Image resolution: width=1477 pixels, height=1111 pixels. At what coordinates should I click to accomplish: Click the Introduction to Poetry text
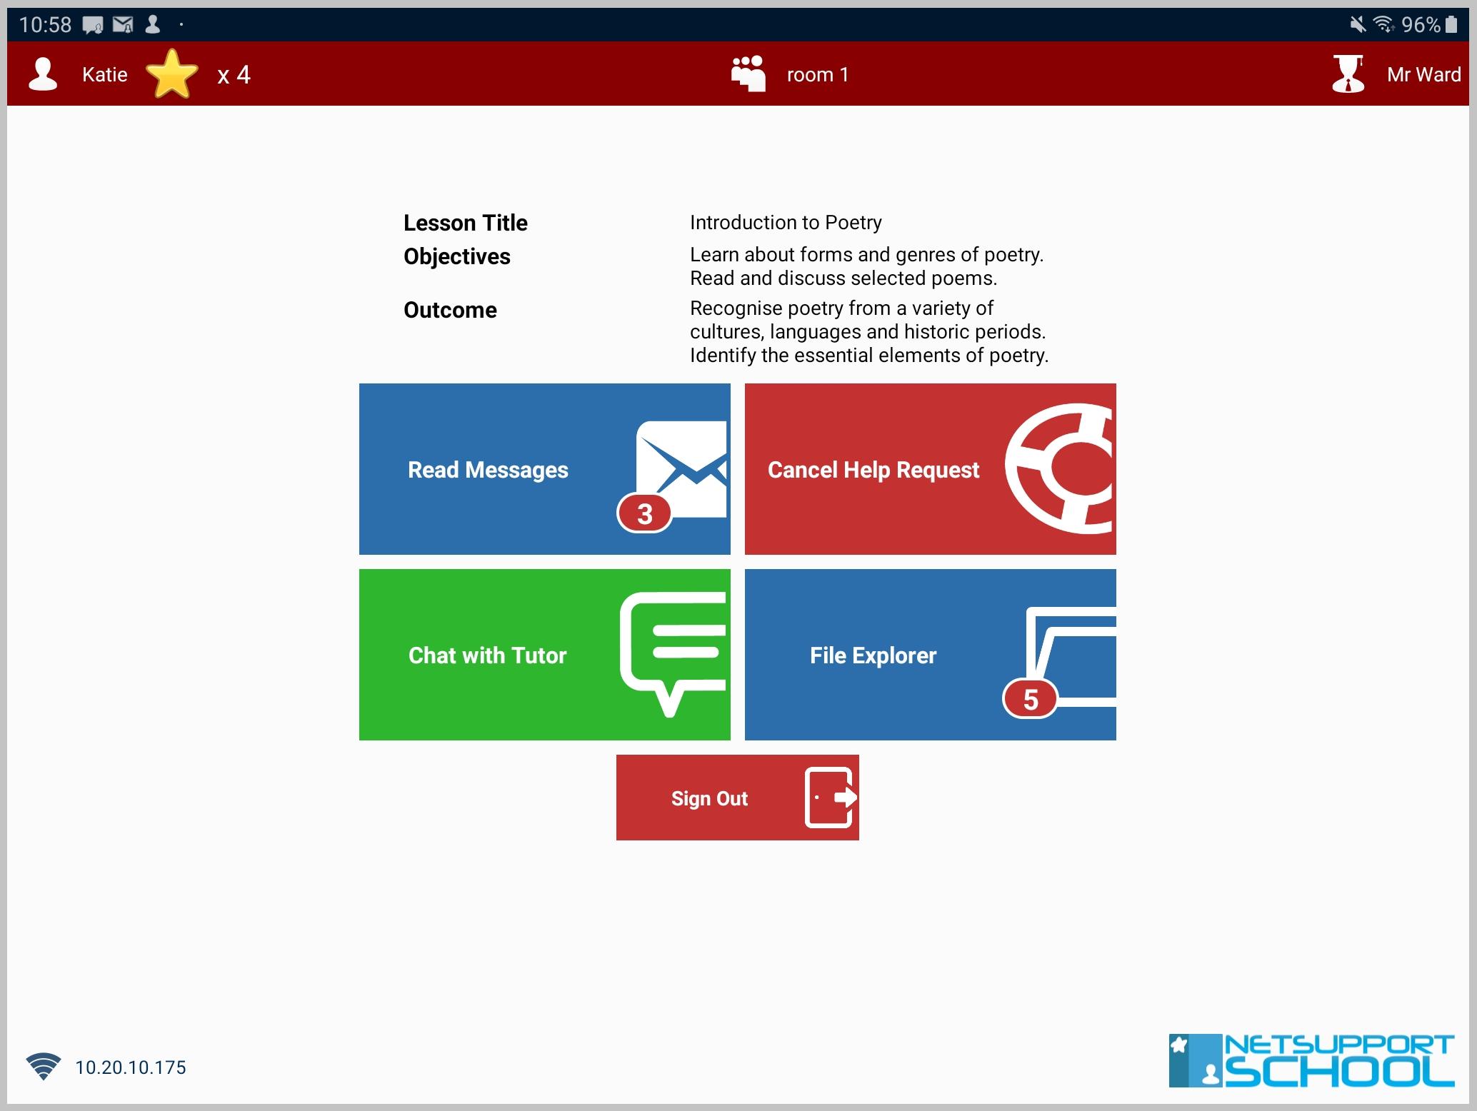tap(786, 223)
